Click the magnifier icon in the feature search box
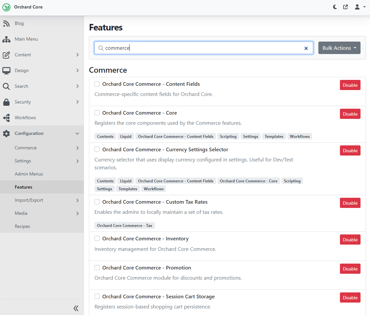This screenshot has width=370, height=315. [x=101, y=48]
